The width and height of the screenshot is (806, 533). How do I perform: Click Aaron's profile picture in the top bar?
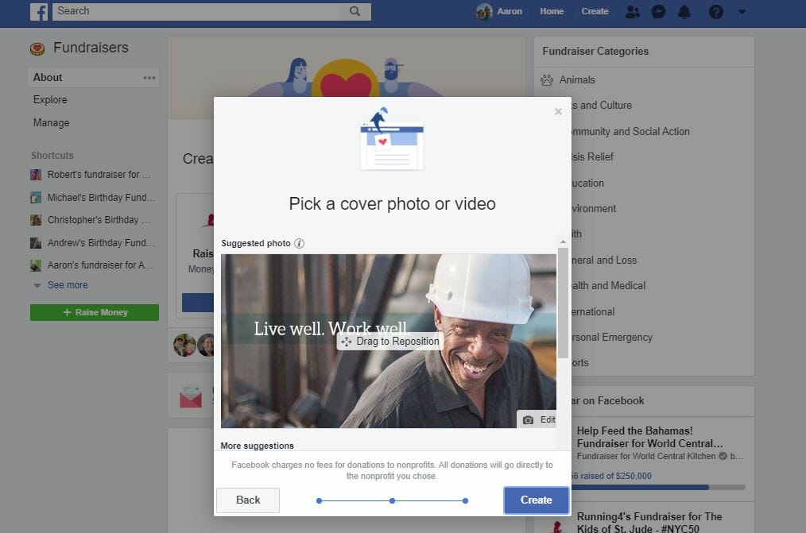tap(483, 11)
